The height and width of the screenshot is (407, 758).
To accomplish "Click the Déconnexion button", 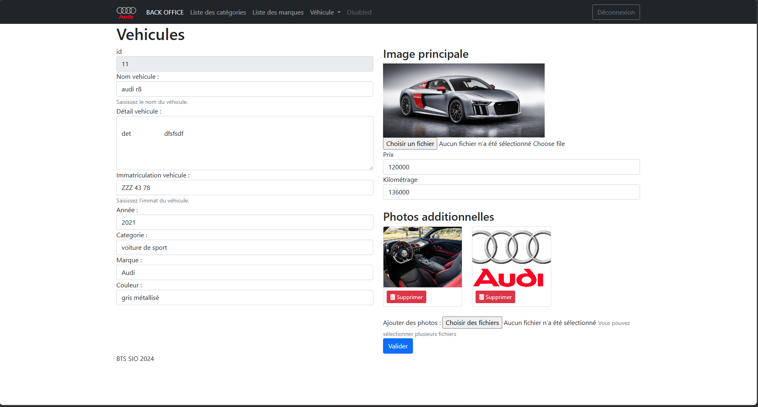I will point(616,12).
